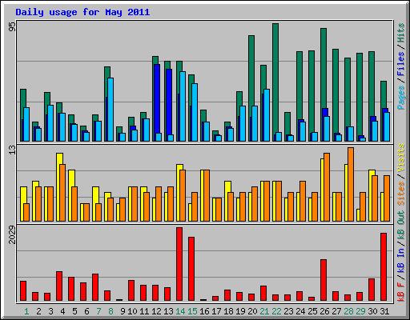Click day label 9 on the axis

tap(123, 311)
